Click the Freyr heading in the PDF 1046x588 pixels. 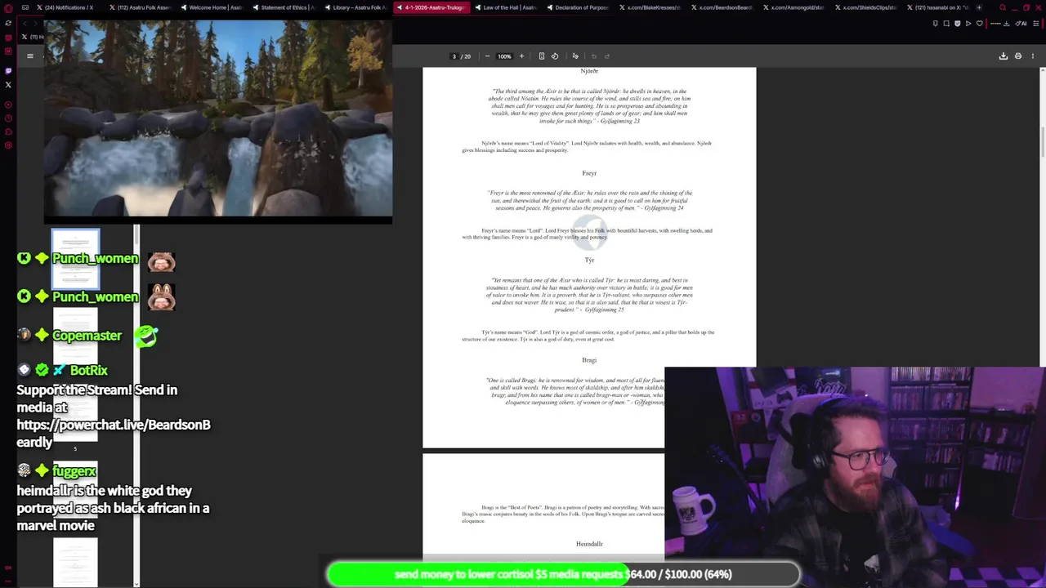(x=589, y=173)
